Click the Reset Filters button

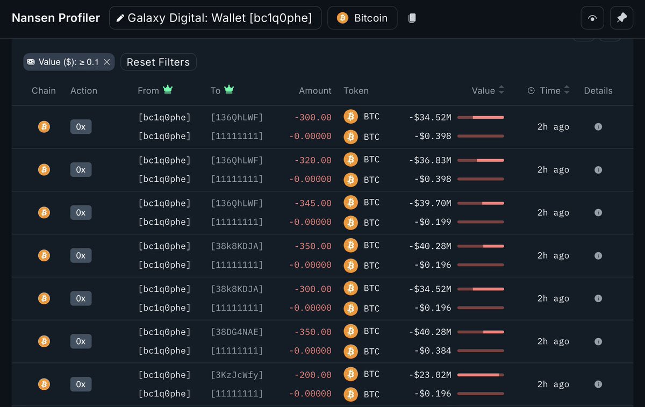click(159, 62)
